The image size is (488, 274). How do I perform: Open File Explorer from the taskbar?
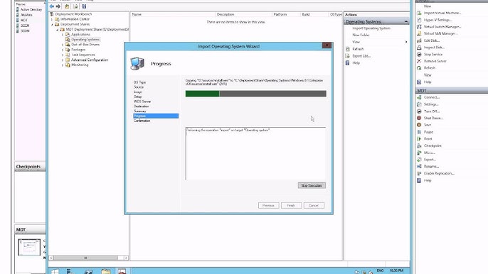pyautogui.click(x=106, y=271)
